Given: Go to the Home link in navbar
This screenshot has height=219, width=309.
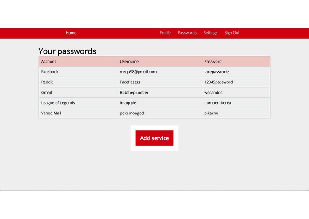Looking at the screenshot, I should pos(71,33).
